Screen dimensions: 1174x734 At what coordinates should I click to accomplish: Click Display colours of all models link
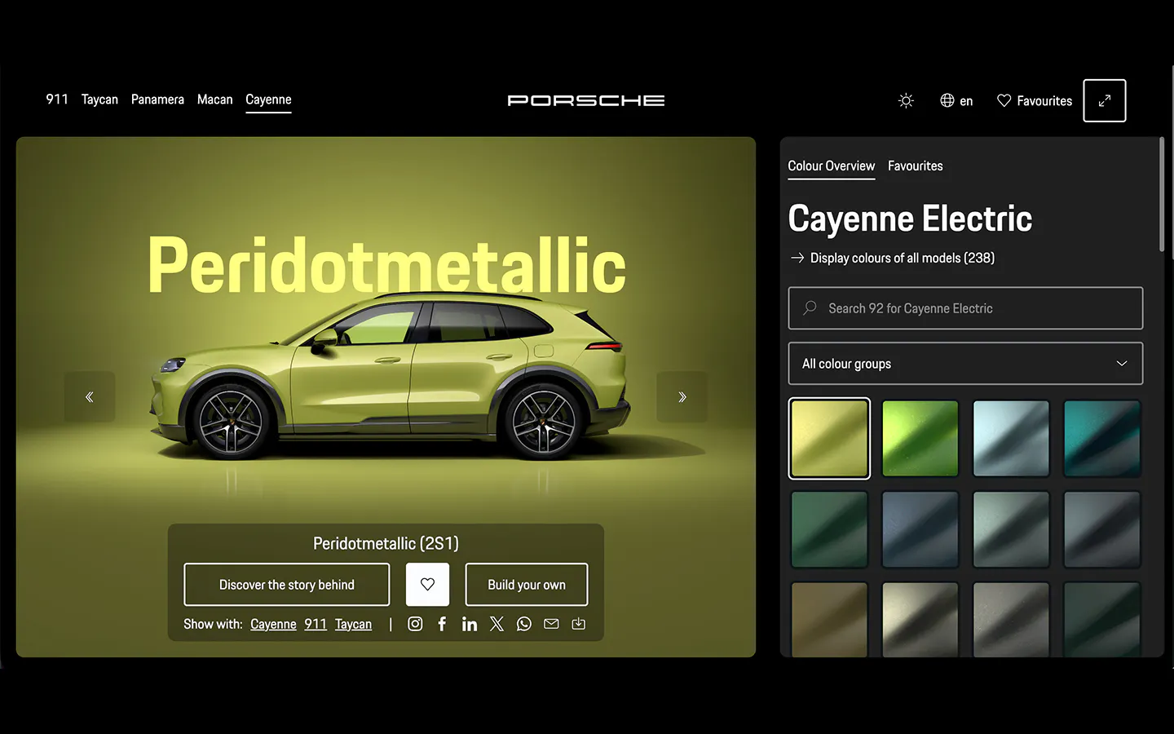point(892,258)
